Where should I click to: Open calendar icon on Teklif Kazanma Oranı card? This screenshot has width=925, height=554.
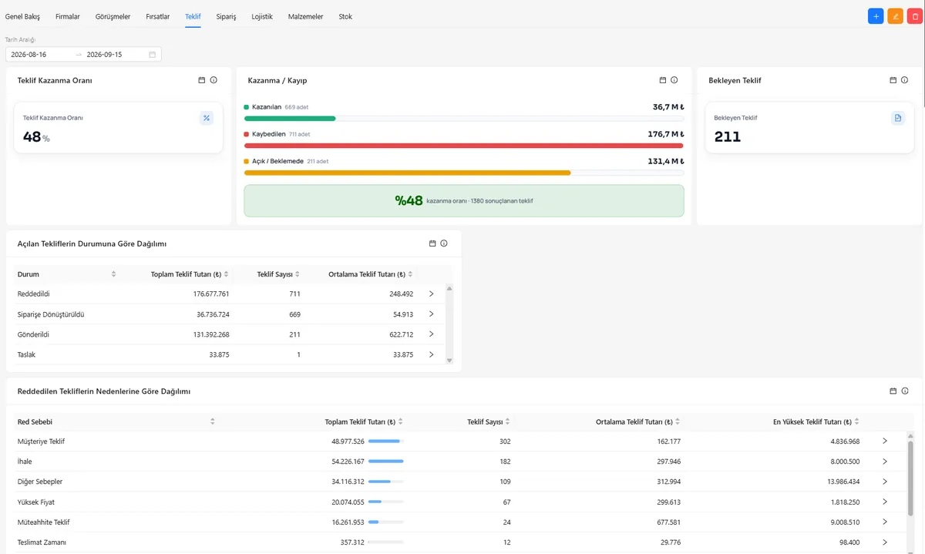pos(202,80)
